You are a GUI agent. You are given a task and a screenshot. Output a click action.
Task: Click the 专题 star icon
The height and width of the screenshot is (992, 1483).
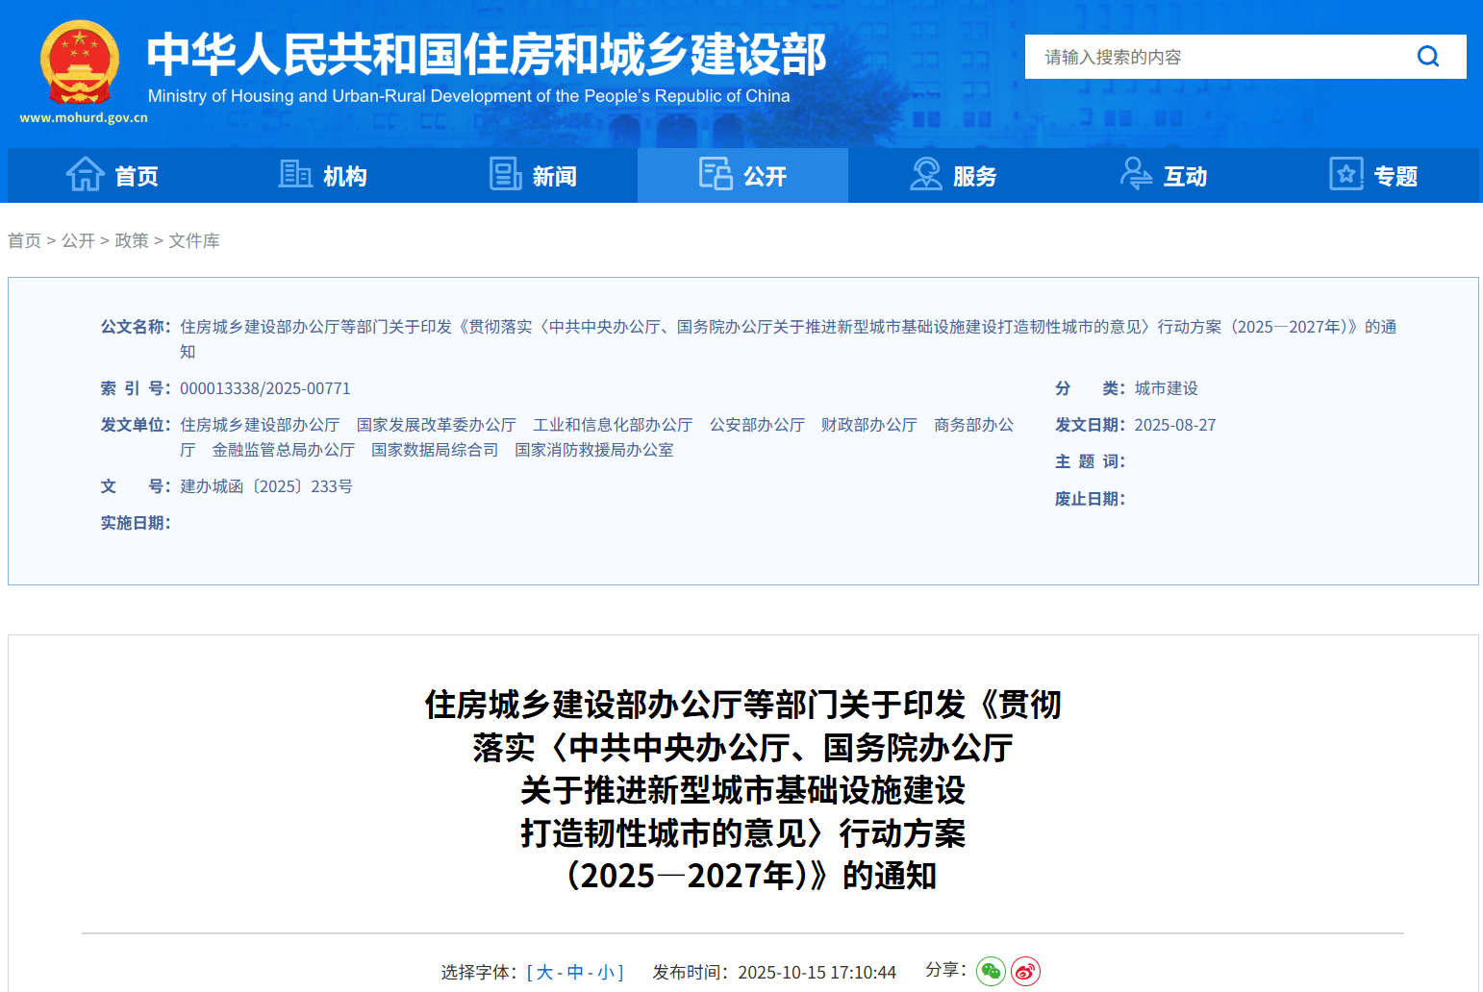coord(1345,175)
